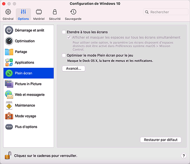
Task: Select Partage label in sidebar
Action: pyautogui.click(x=21, y=52)
